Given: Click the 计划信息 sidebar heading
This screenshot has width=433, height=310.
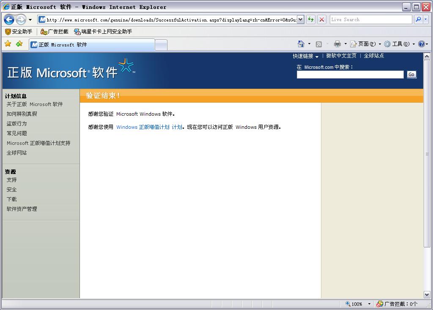Looking at the screenshot, I should pos(16,96).
